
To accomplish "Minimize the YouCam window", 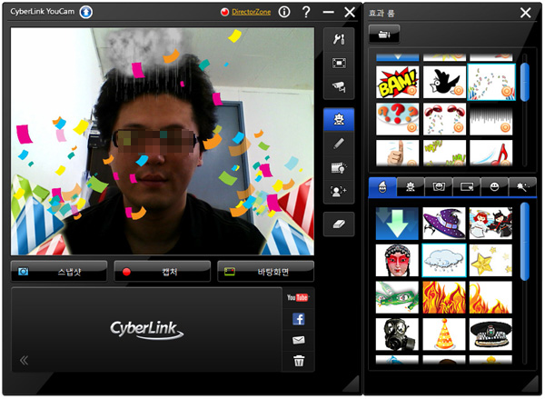I will 328,12.
